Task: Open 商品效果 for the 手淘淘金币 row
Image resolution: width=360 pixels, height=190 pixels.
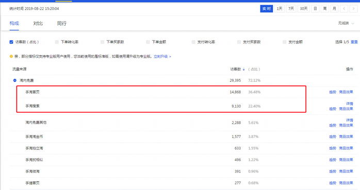Action: [346, 136]
